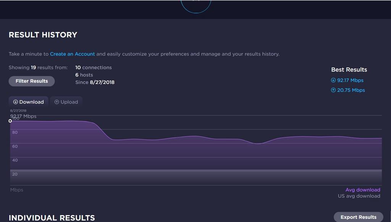Click the '10 connections' text

pos(94,67)
